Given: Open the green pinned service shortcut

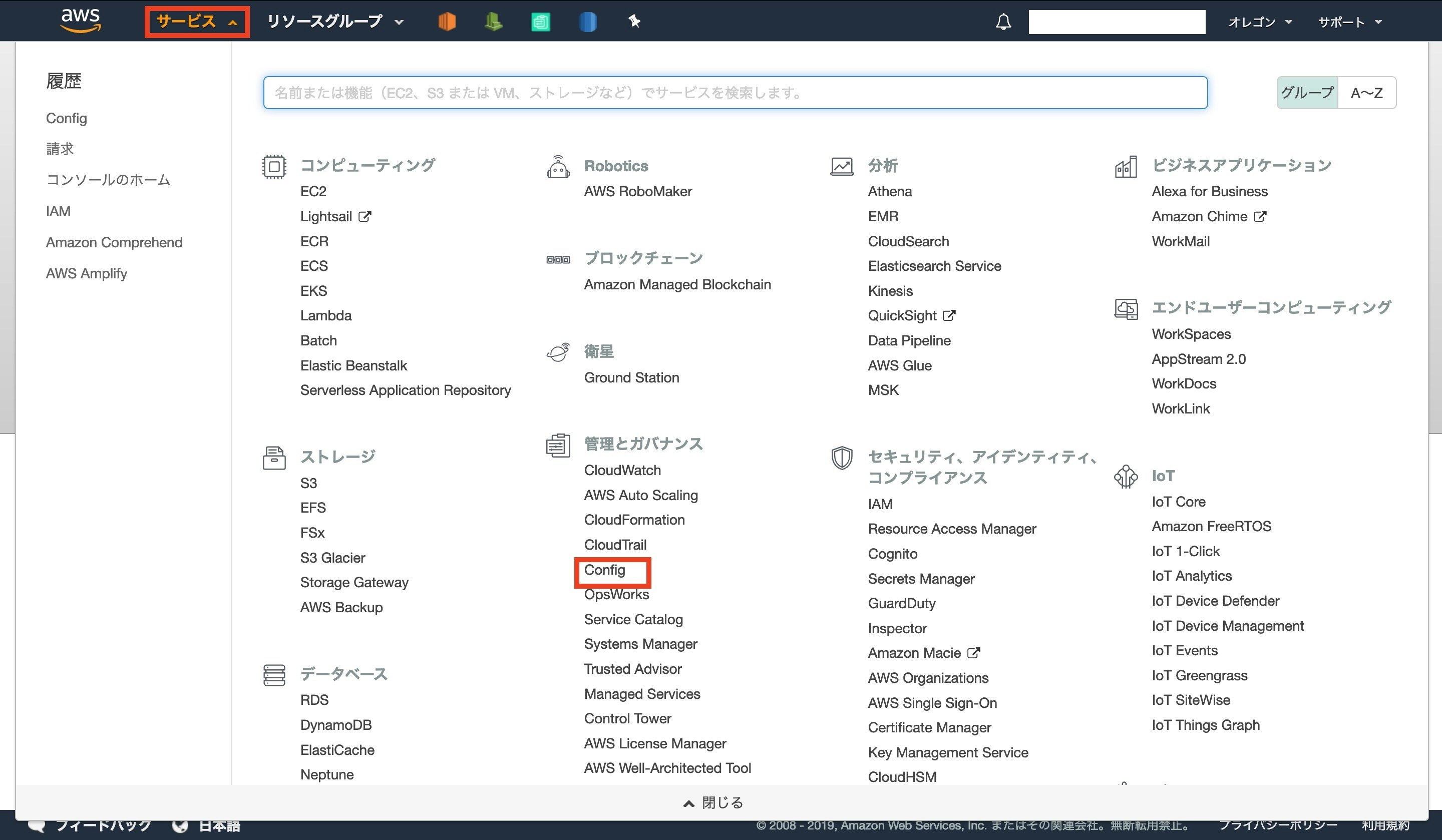Looking at the screenshot, I should coord(493,22).
